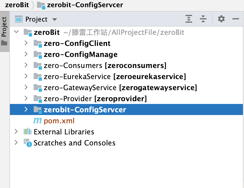Click the zero-ConfigManage folder icon
Viewport: 244px width, 188px height.
(38, 55)
